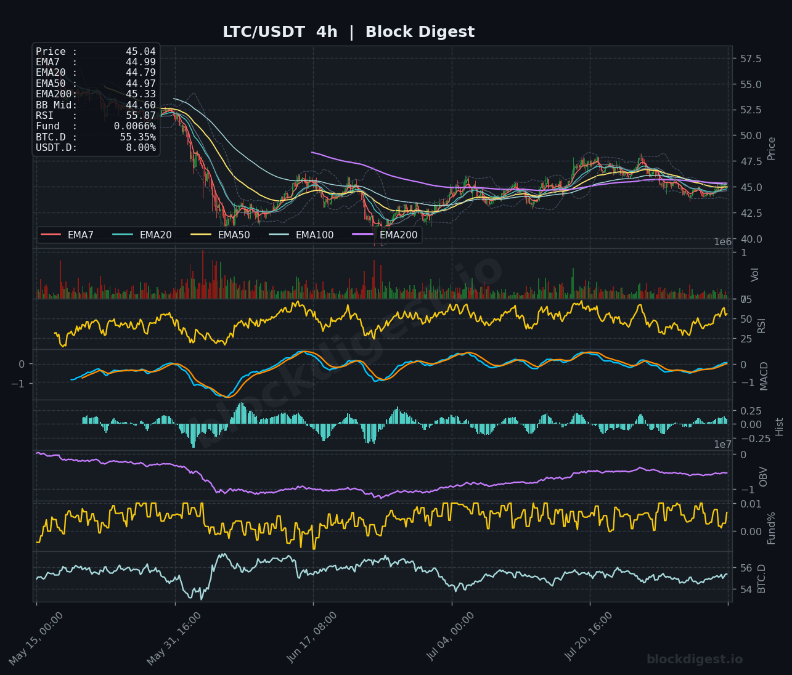Click the 50.0 price axis tick
This screenshot has height=675, width=792.
tap(750, 136)
